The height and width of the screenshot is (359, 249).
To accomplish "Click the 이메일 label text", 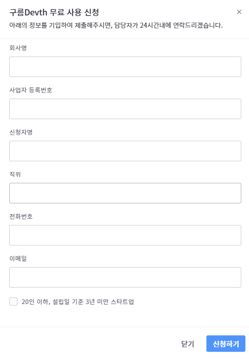I will tap(18, 258).
